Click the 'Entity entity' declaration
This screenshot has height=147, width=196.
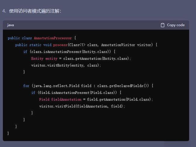[x=44, y=58]
